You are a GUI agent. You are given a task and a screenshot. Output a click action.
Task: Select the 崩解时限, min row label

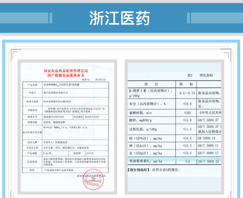pos(140,113)
